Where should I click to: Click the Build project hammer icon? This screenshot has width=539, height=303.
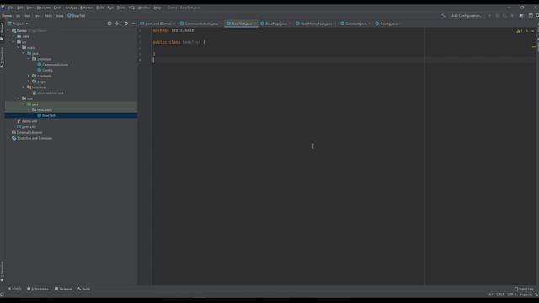pos(443,16)
